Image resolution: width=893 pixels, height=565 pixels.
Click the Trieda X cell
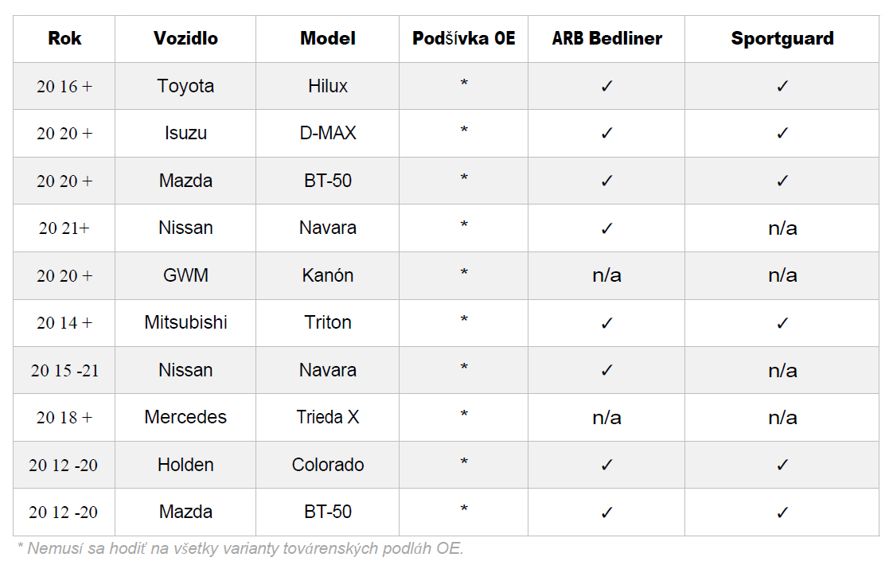(x=327, y=417)
